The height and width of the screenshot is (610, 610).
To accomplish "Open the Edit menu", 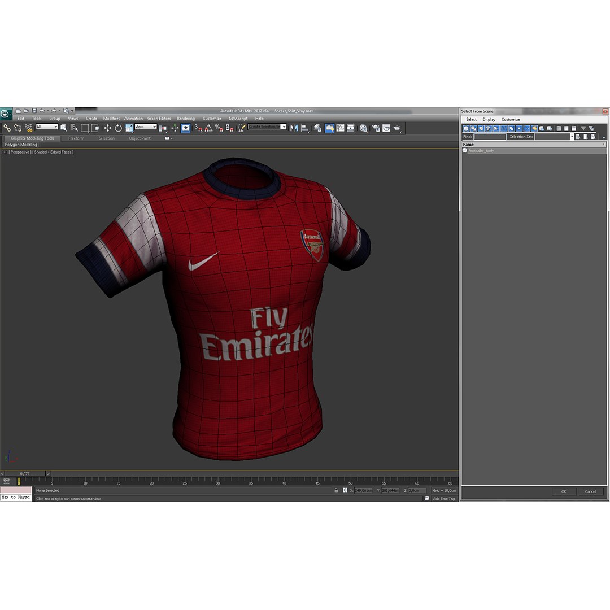I will pyautogui.click(x=21, y=118).
